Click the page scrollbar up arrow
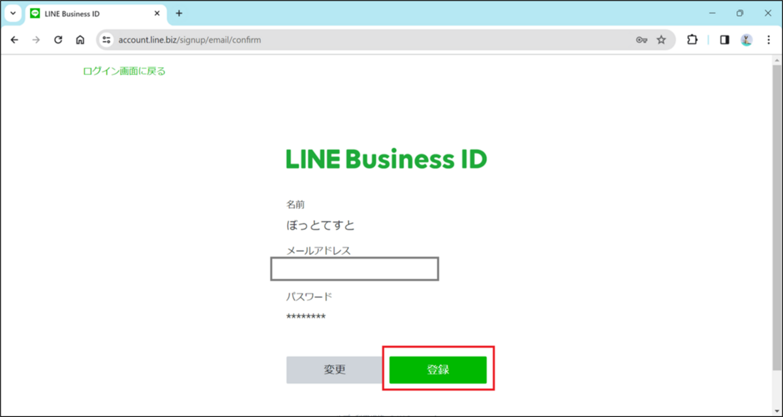 point(776,60)
